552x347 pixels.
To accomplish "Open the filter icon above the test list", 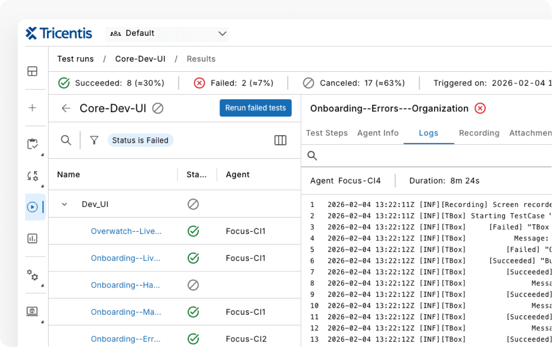I will click(94, 140).
